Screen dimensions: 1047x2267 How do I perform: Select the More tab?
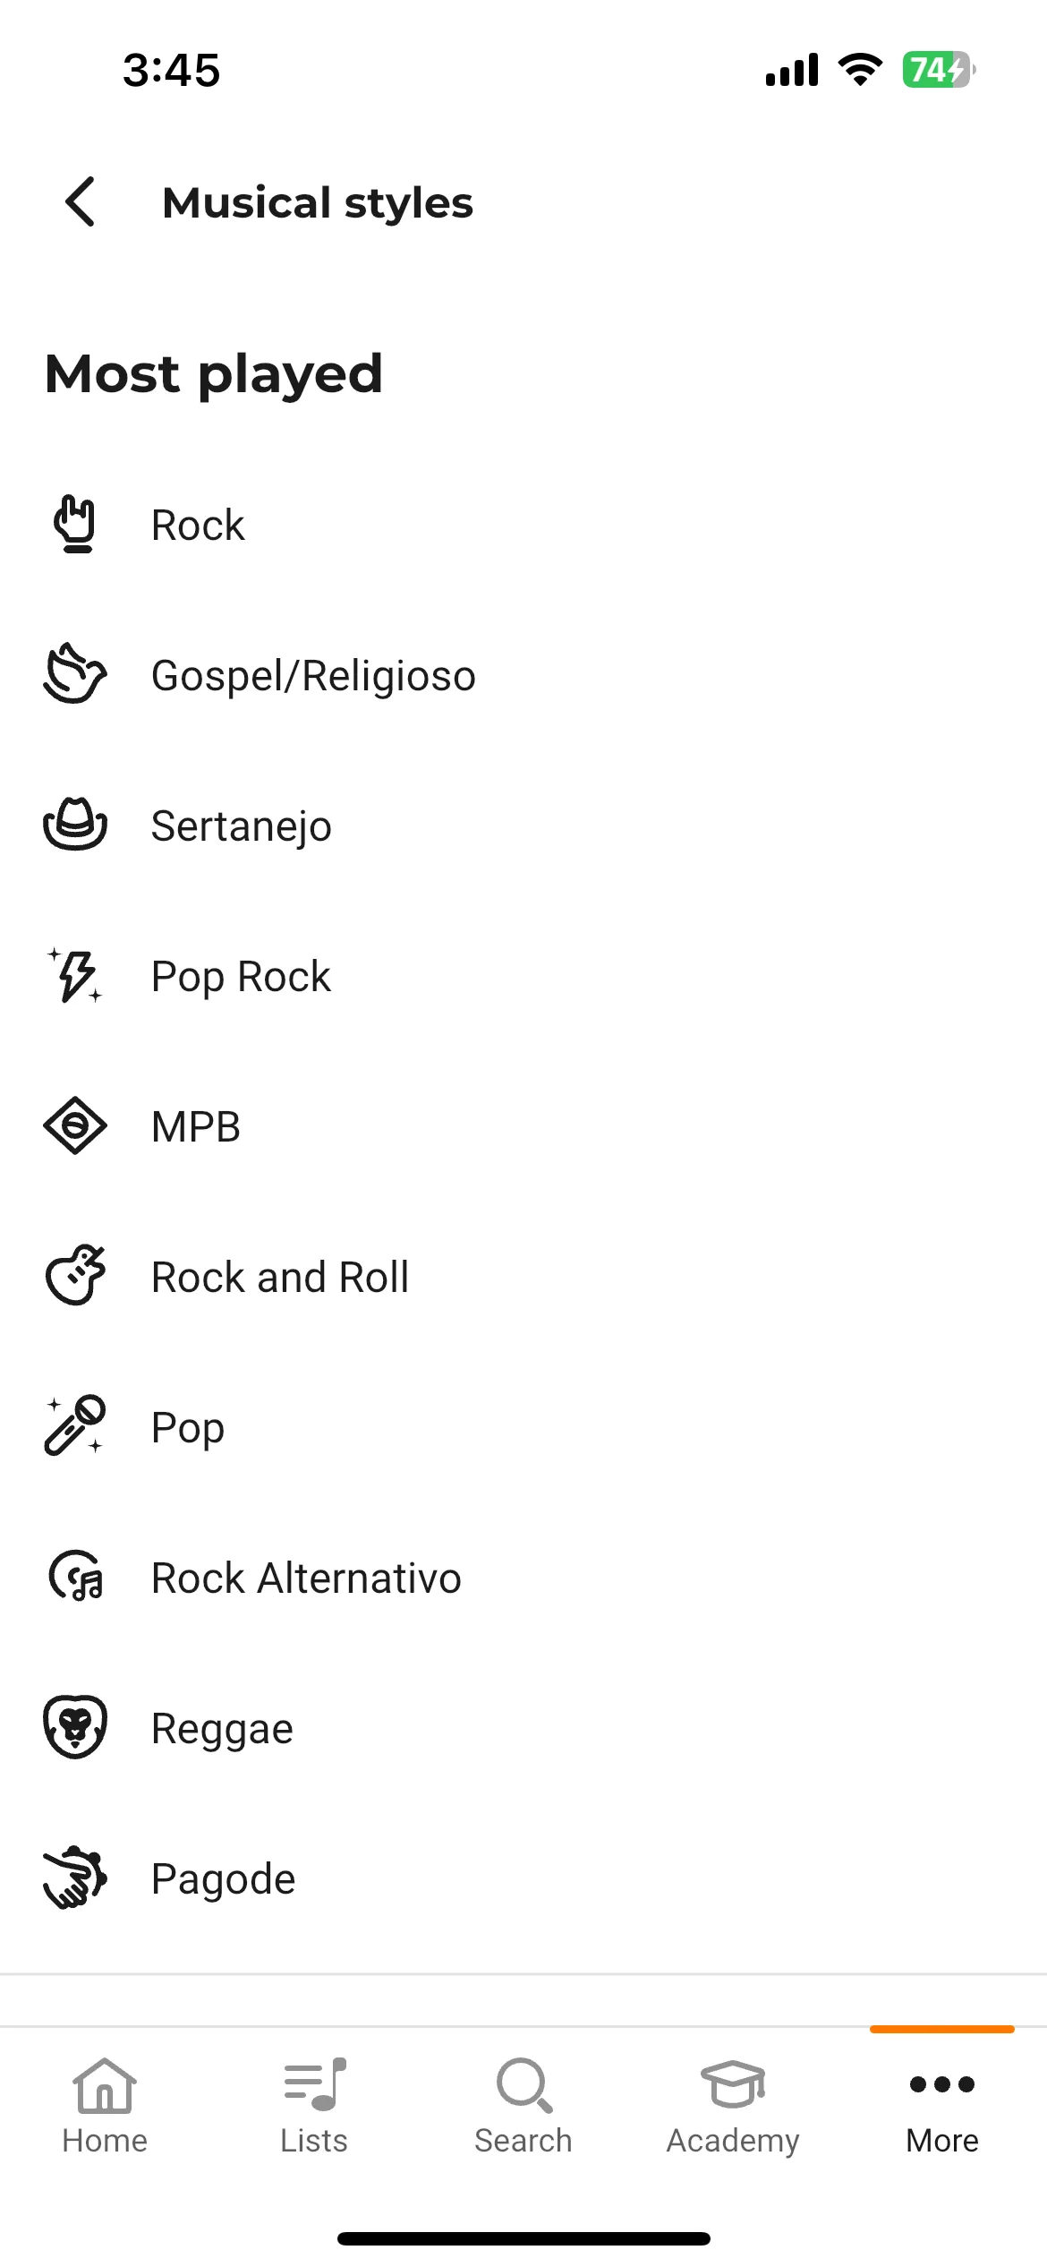tap(942, 2109)
